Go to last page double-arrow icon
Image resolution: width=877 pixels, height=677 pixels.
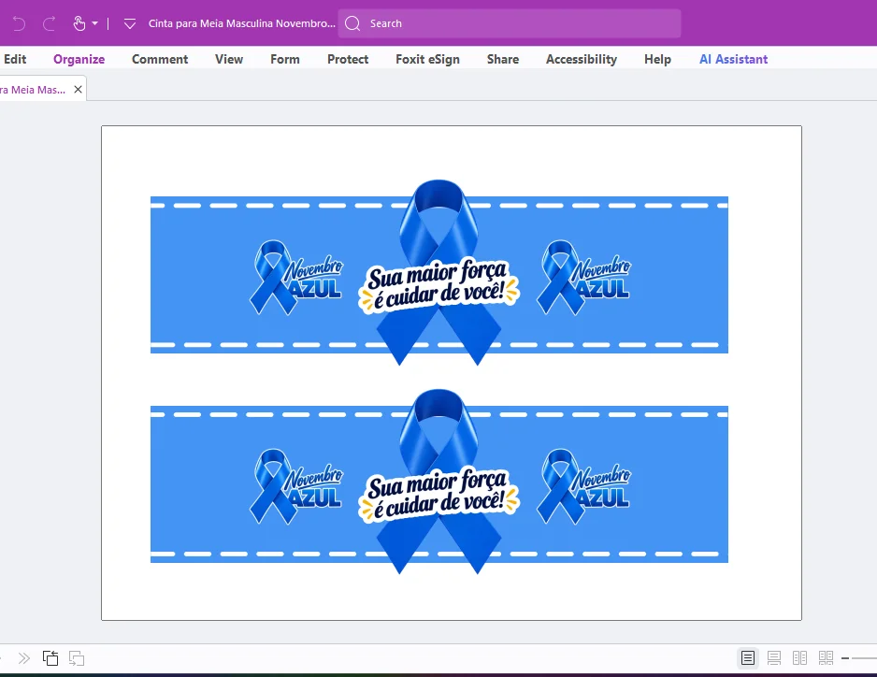pos(23,658)
